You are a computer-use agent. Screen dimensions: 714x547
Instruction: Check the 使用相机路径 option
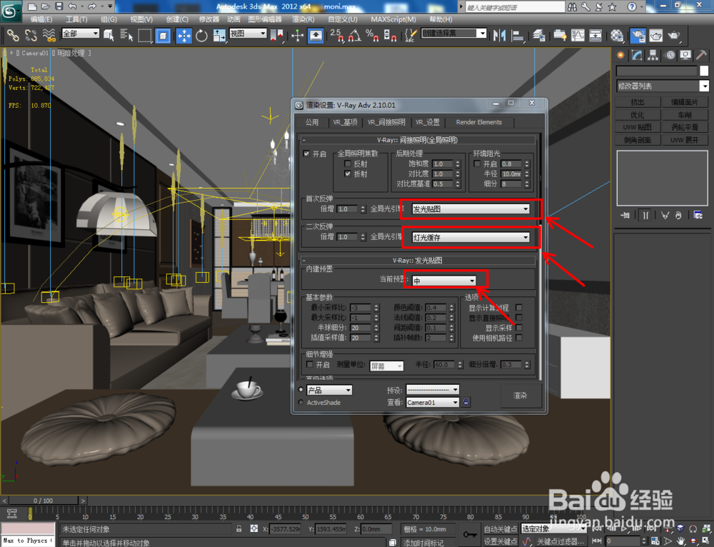point(518,338)
